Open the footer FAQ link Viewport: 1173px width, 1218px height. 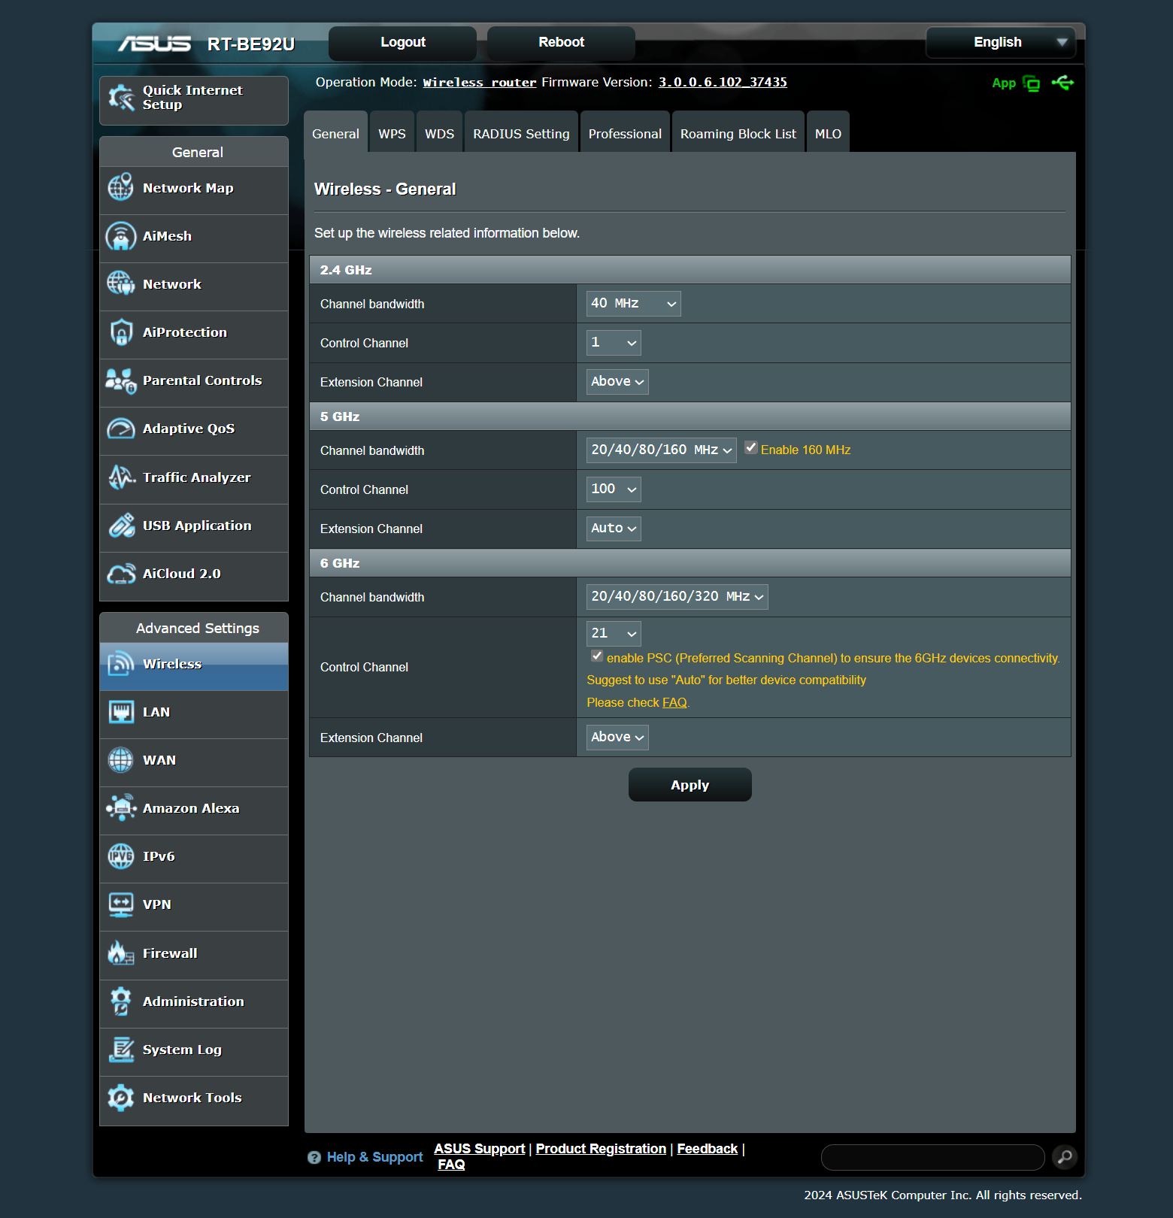(451, 1165)
